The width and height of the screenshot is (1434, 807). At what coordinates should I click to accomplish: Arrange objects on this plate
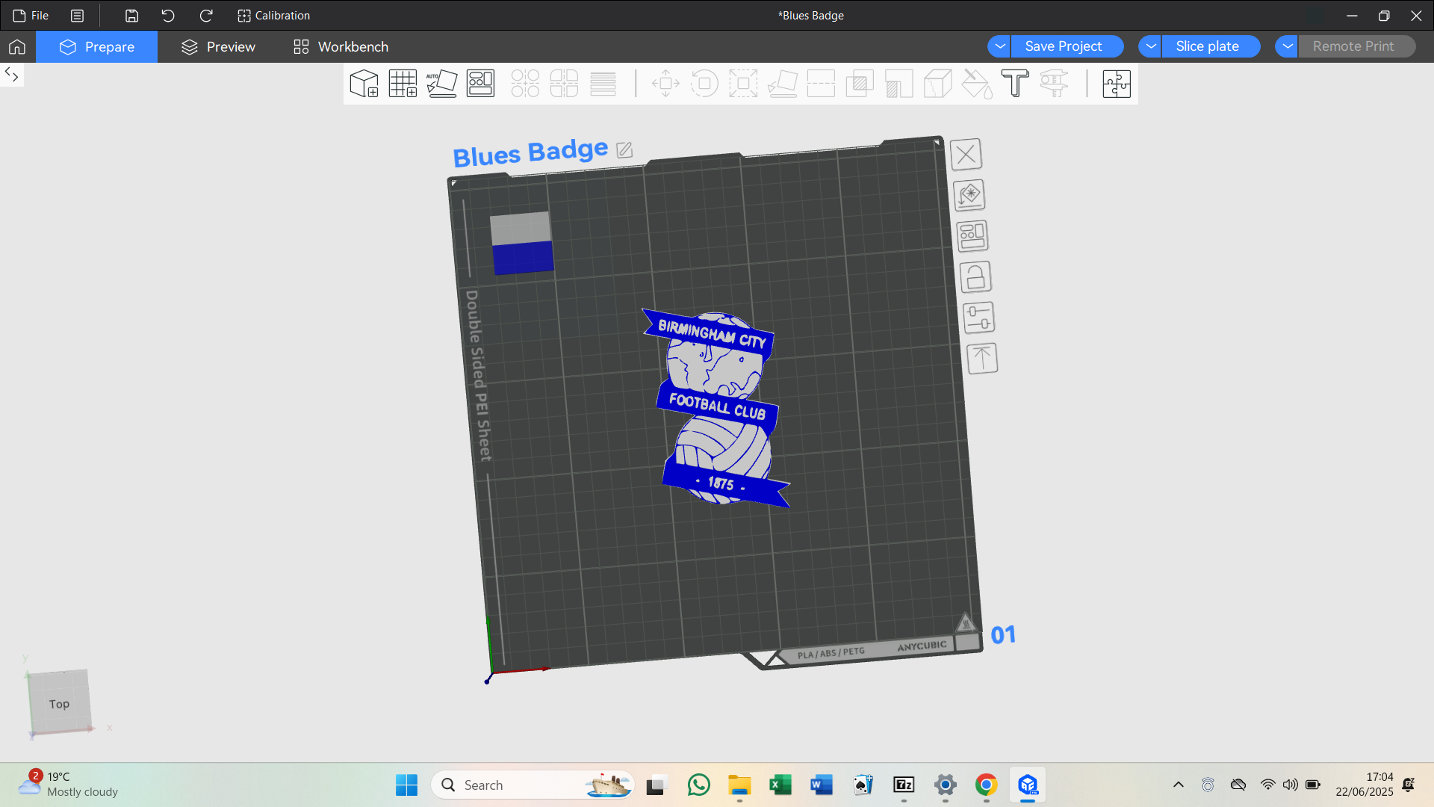click(972, 236)
